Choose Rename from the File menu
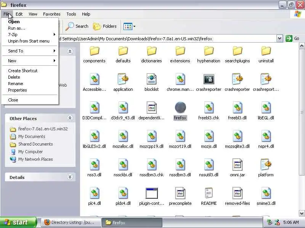305x228 pixels. [x=30, y=84]
